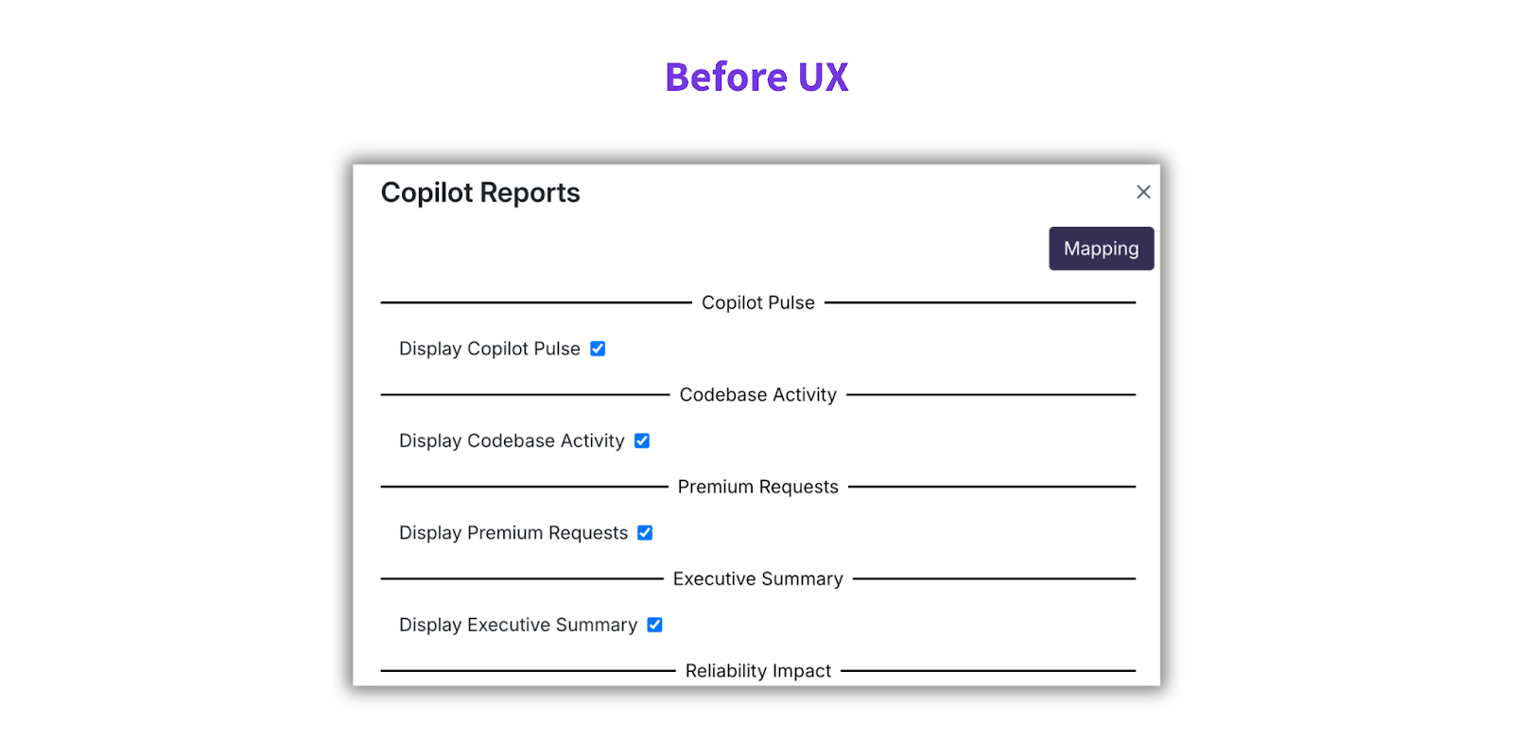Click the Codebase Activity section heading
Image resolution: width=1513 pixels, height=756 pixels.
tap(757, 395)
